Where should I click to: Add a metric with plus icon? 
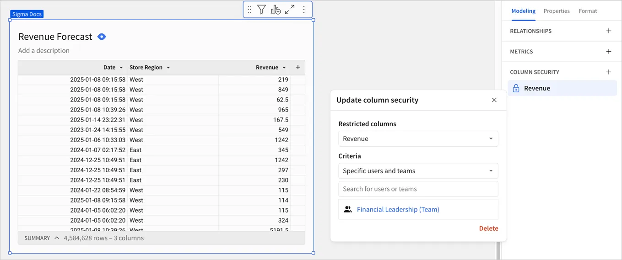(x=609, y=52)
